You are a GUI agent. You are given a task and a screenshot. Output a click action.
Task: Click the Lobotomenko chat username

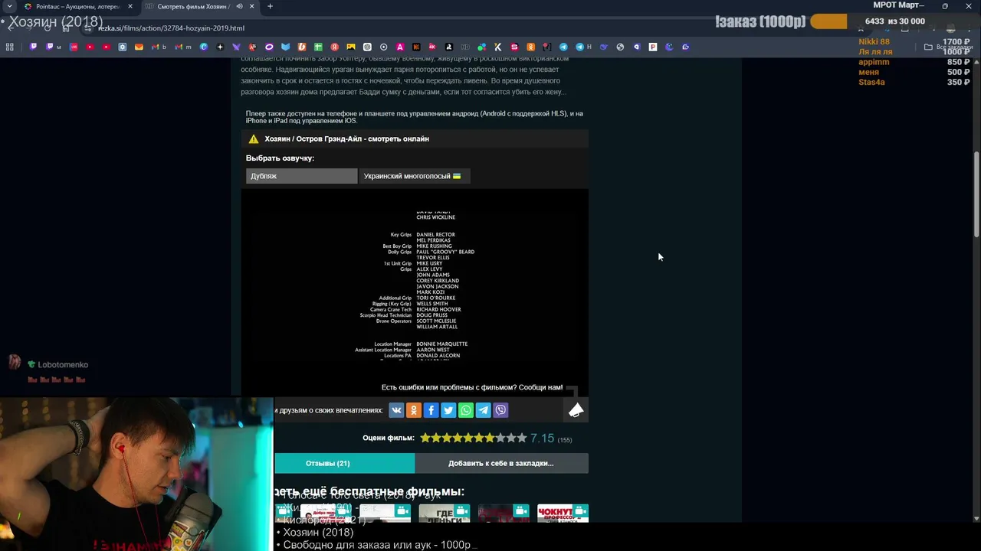(63, 365)
